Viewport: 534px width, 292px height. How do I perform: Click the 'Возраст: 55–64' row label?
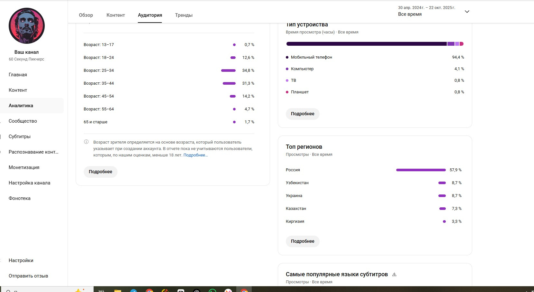point(99,109)
